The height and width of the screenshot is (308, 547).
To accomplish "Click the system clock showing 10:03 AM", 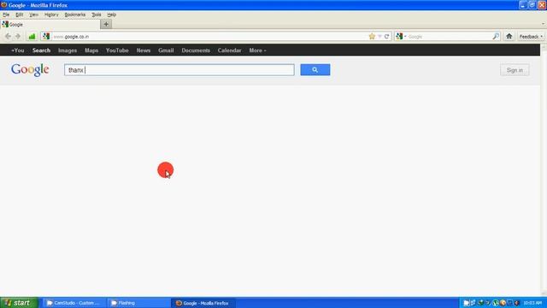I will pyautogui.click(x=532, y=303).
